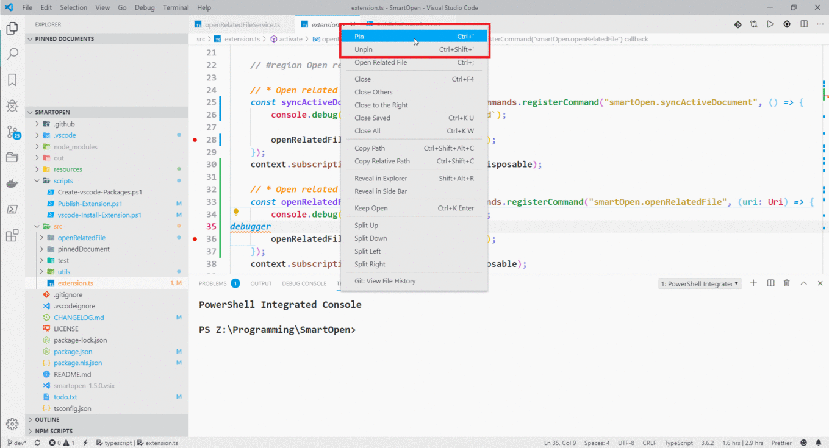Click the errors and warnings status indicator

[x=62, y=443]
